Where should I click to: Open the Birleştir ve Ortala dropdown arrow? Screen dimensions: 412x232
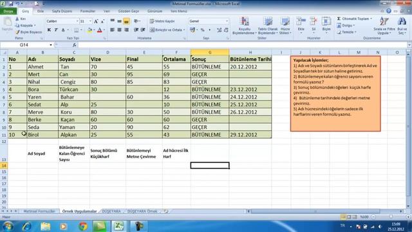point(184,30)
